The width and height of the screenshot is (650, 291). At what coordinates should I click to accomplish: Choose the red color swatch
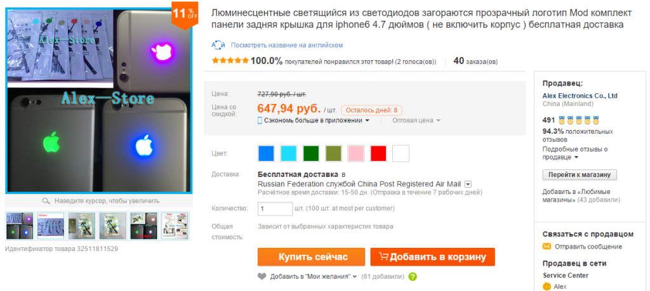pyautogui.click(x=378, y=153)
